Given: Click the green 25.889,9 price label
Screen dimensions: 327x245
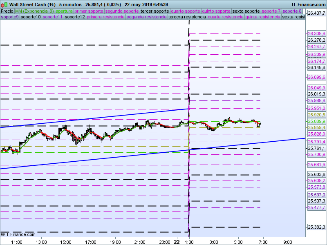Looking at the screenshot, I should 316,121.
